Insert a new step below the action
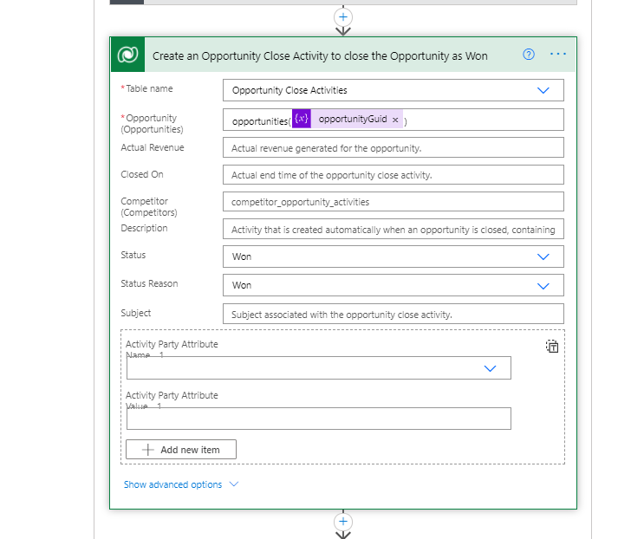Screen dimensions: 631x539 click(343, 522)
